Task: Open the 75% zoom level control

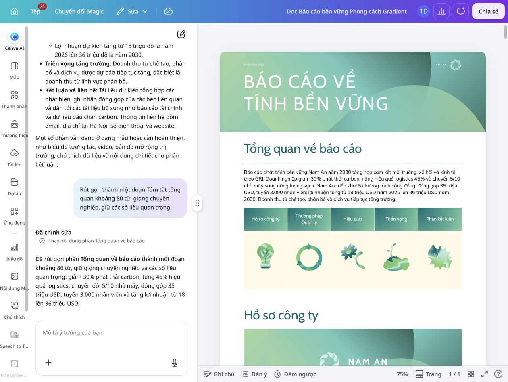Action: [x=402, y=374]
